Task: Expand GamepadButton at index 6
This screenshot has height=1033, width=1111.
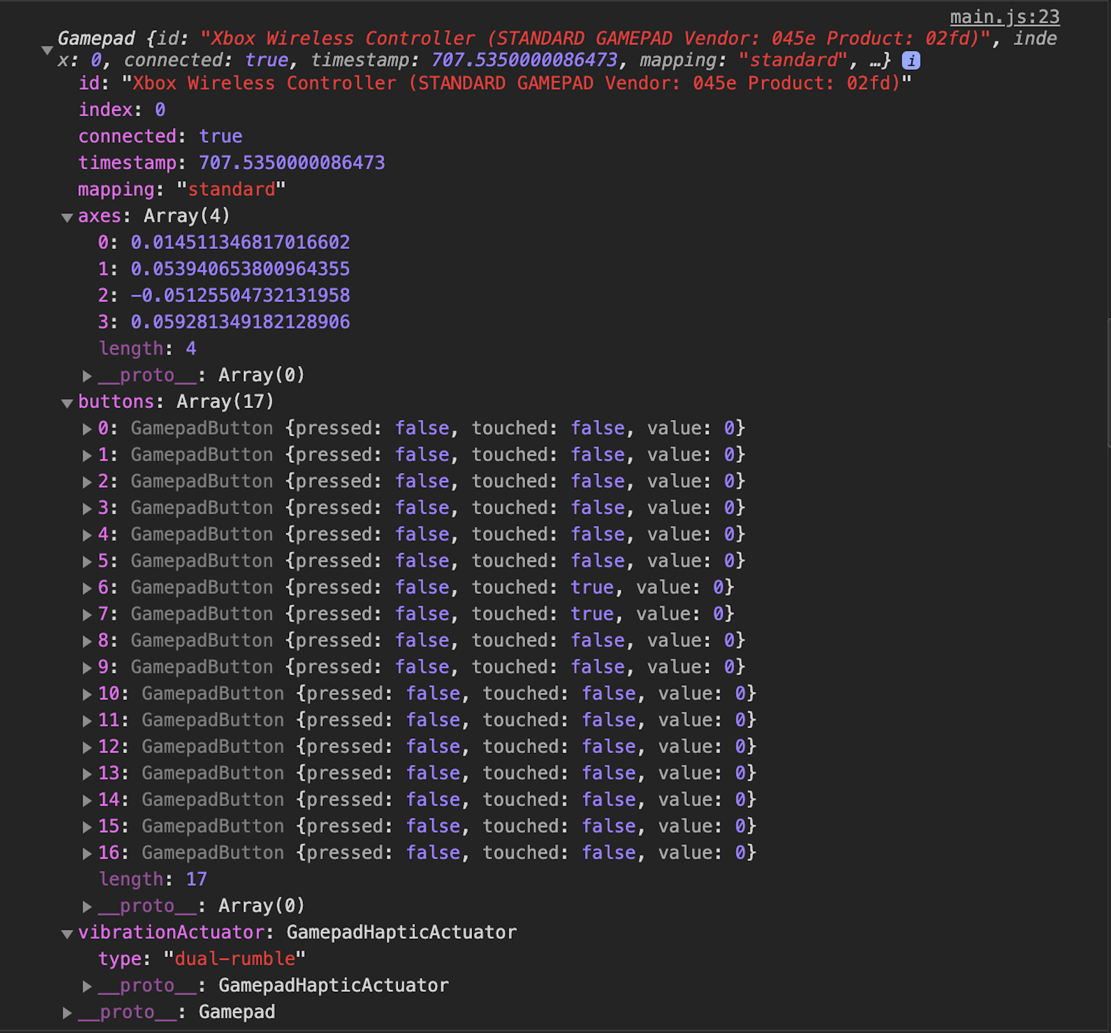Action: [x=87, y=588]
